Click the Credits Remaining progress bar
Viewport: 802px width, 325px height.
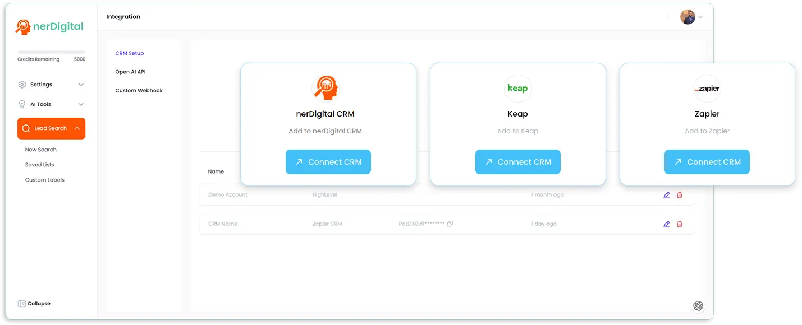pyautogui.click(x=52, y=52)
